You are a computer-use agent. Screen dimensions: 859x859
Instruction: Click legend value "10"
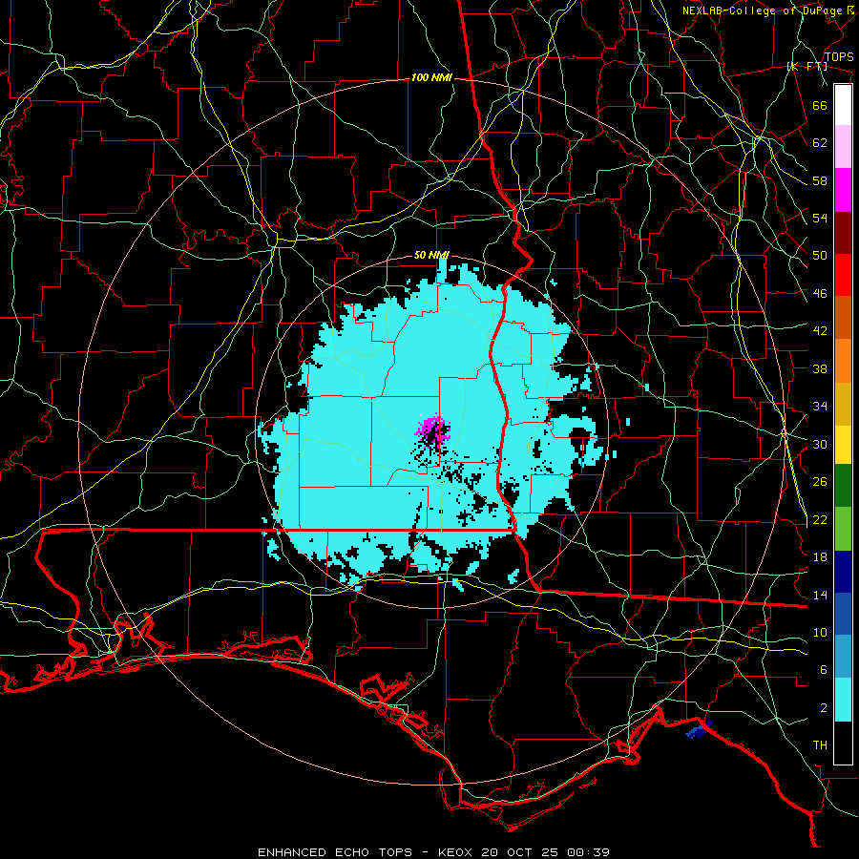[820, 632]
